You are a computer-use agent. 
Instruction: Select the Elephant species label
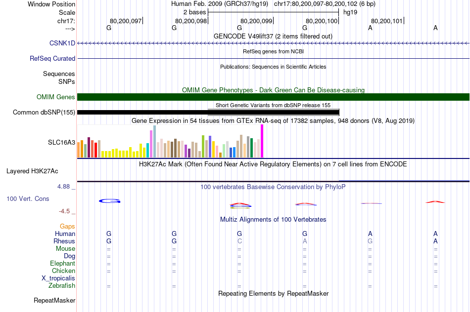pyautogui.click(x=62, y=263)
